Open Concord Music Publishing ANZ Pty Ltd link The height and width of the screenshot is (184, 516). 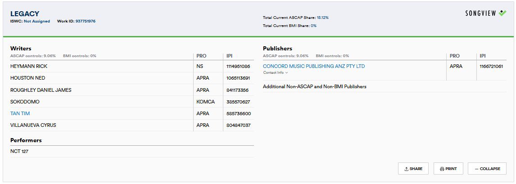click(314, 66)
